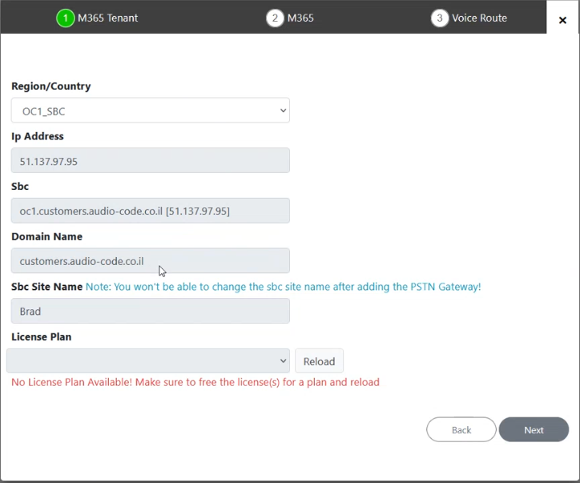This screenshot has height=483, width=580.
Task: Select step 3 circle icon
Action: coord(440,18)
